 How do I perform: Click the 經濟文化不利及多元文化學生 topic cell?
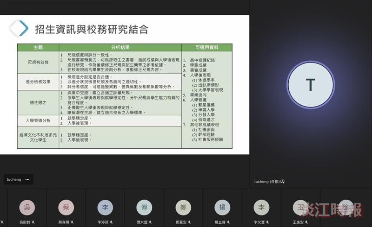click(38, 138)
